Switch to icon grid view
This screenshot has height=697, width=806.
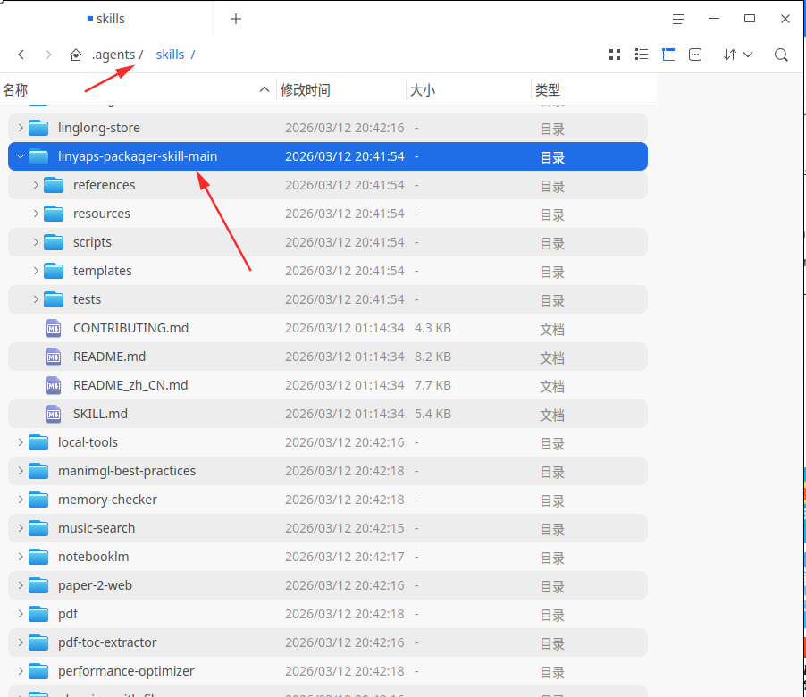615,55
